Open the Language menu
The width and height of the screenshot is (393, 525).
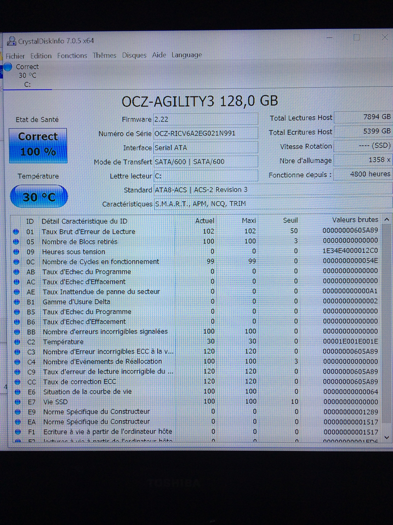coord(186,55)
